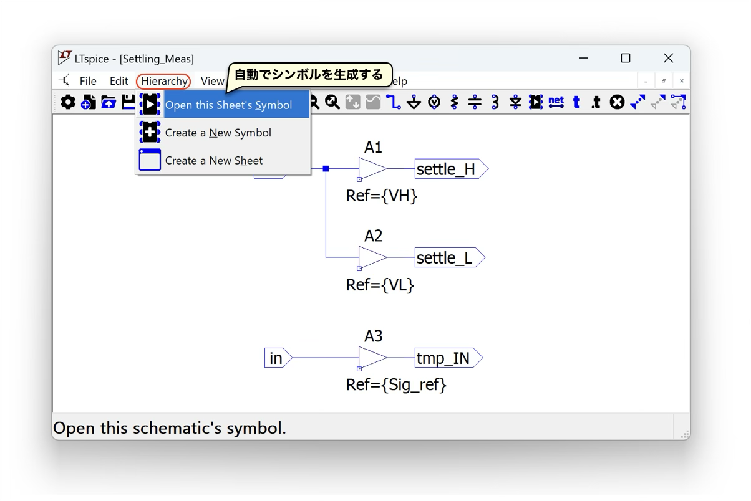Open the View menu

pyautogui.click(x=212, y=81)
